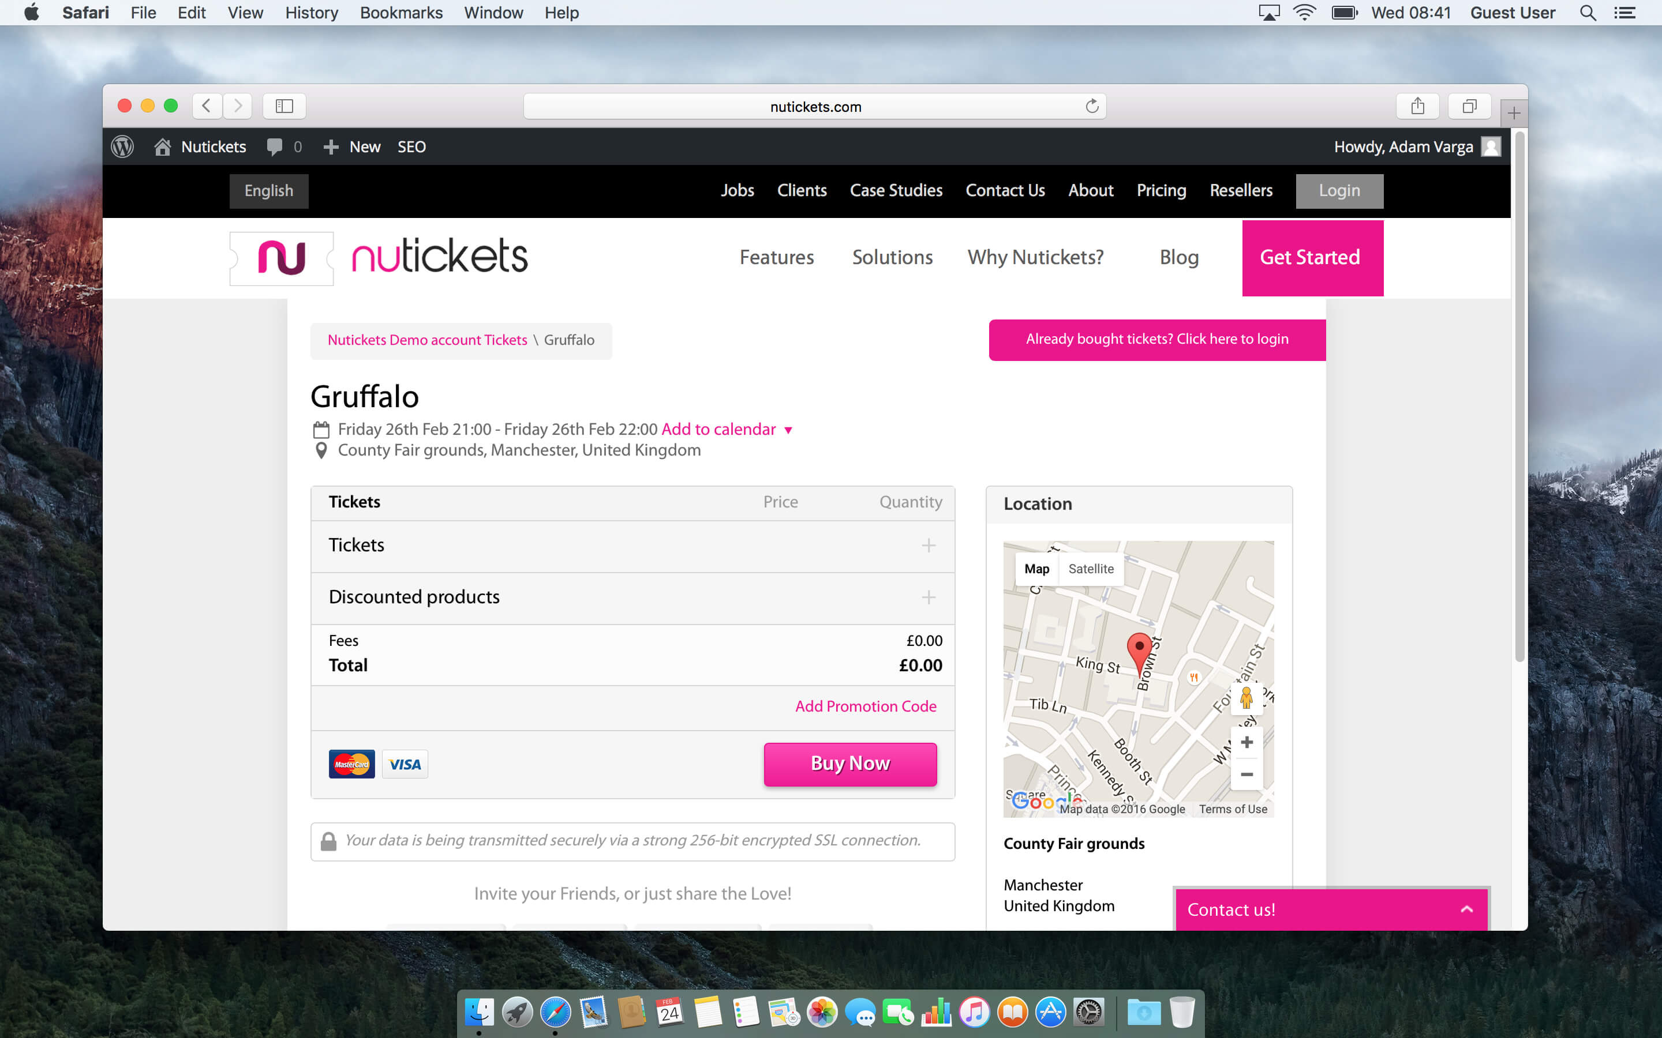Image resolution: width=1662 pixels, height=1038 pixels.
Task: Zoom in on the map
Action: click(1246, 742)
